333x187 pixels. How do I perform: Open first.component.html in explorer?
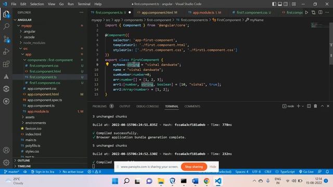point(45,72)
